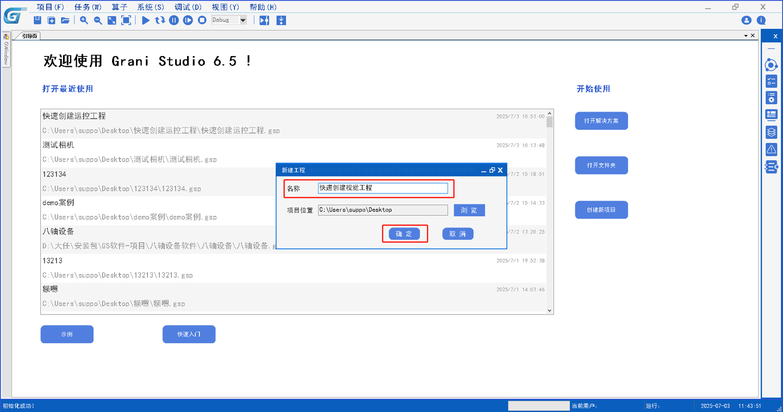Image resolution: width=783 pixels, height=412 pixels.
Task: Click the recent list scrollbar up arrow
Action: [x=550, y=113]
